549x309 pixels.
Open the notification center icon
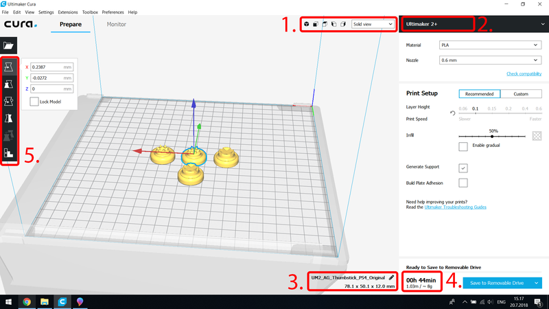[x=539, y=301]
